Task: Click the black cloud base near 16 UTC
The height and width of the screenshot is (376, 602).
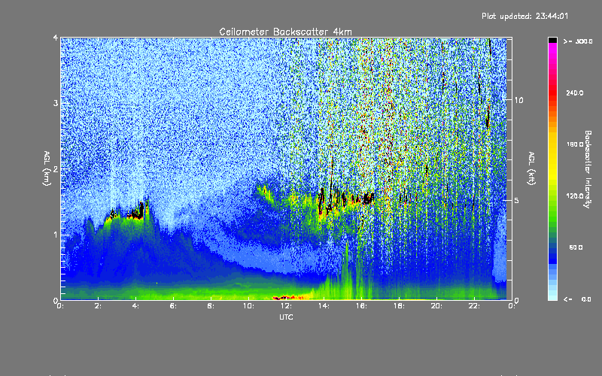Action: click(368, 198)
